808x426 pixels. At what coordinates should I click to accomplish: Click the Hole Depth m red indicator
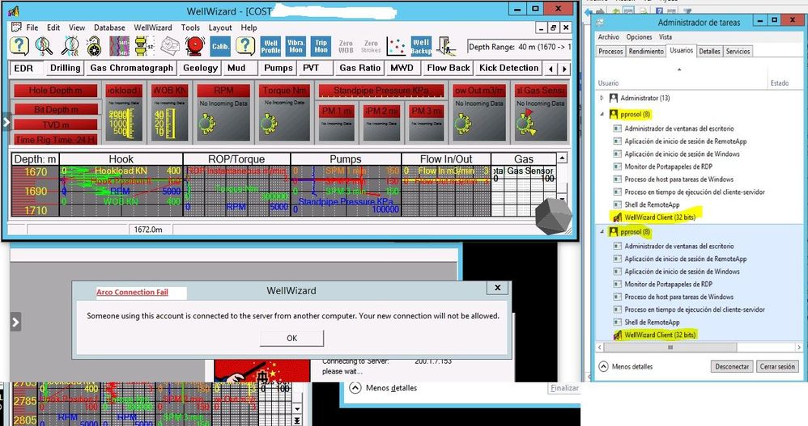point(55,91)
